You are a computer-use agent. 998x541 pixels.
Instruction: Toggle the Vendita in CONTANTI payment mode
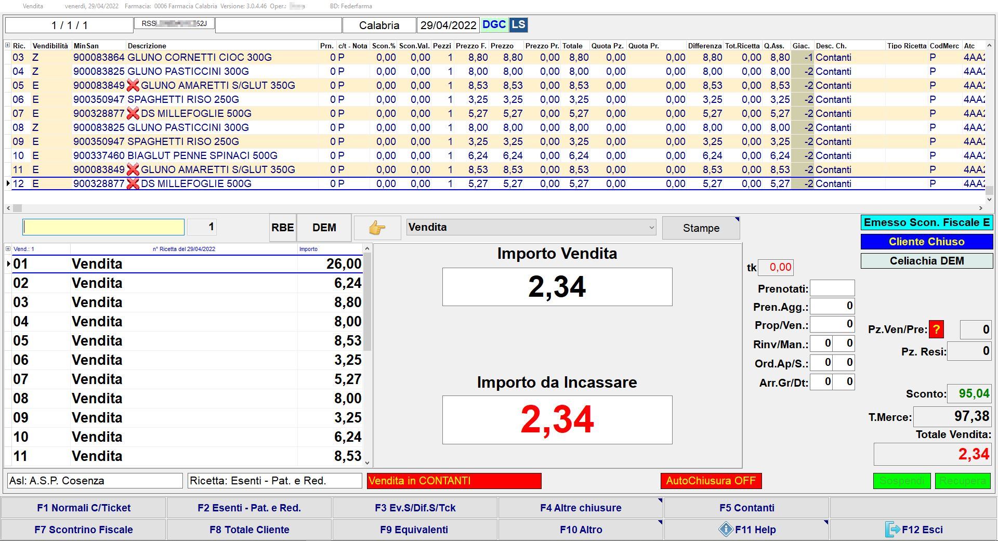454,481
